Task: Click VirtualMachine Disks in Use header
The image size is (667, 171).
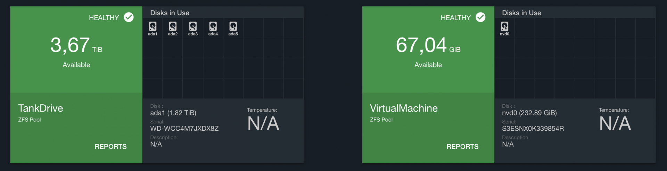Action: click(521, 13)
